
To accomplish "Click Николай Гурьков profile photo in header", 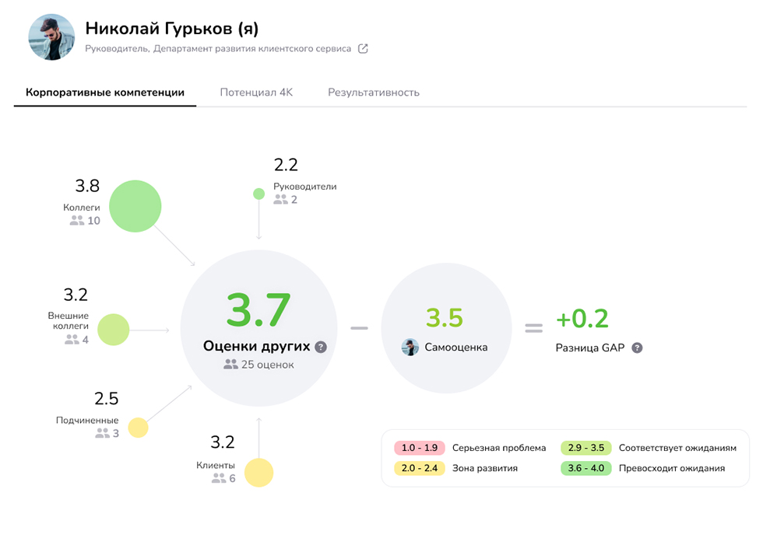I will (52, 37).
